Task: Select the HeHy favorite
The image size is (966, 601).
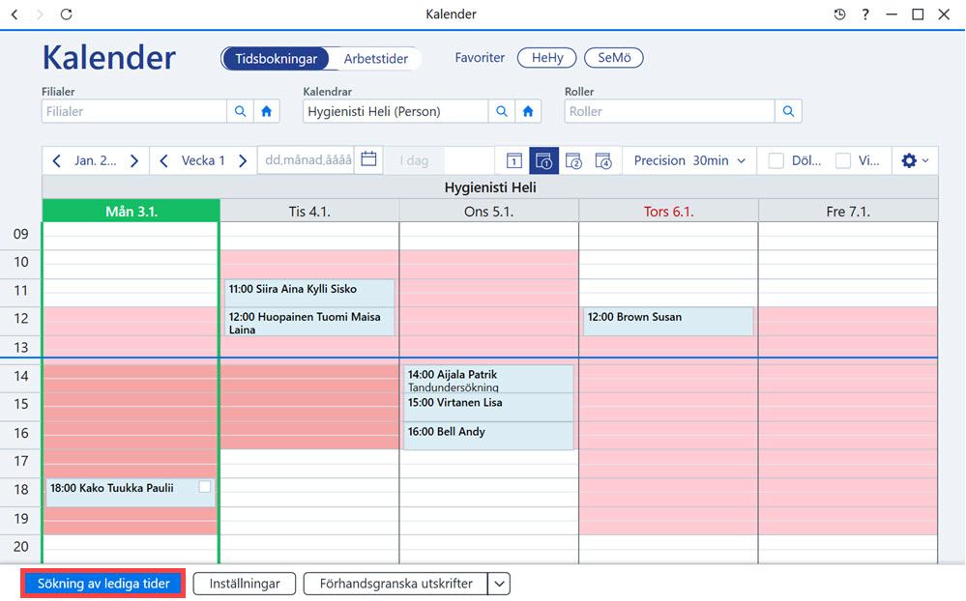Action: pos(547,58)
